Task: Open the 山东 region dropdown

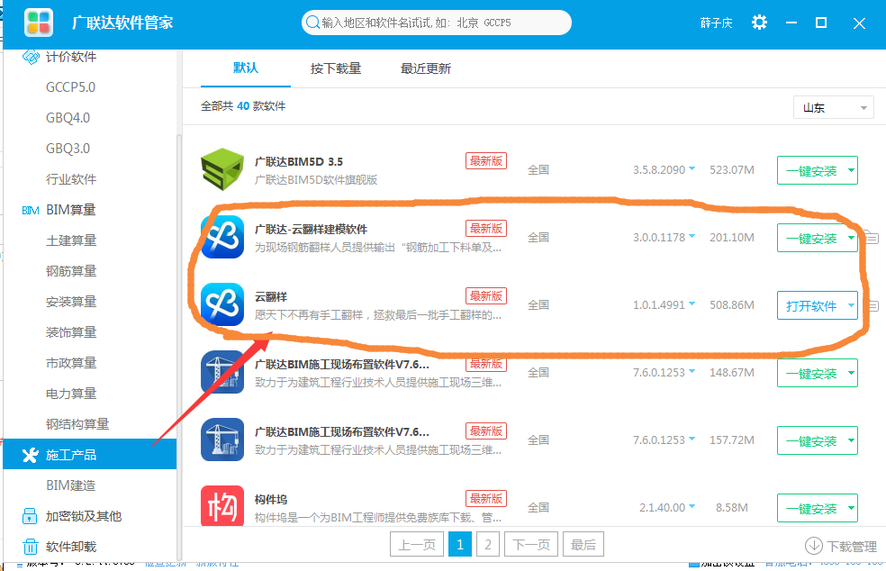Action: pyautogui.click(x=834, y=107)
